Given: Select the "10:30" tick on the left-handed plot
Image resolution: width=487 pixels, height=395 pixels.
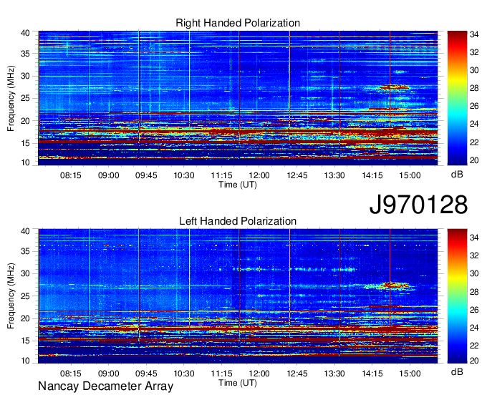Looking at the screenshot, I should pyautogui.click(x=184, y=374).
